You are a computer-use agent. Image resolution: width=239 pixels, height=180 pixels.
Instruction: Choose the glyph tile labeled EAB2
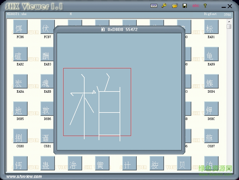[20, 54]
